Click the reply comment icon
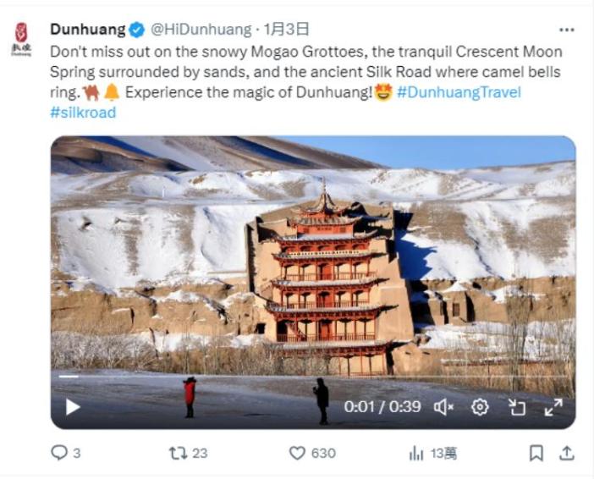Image resolution: width=594 pixels, height=479 pixels. 59,453
